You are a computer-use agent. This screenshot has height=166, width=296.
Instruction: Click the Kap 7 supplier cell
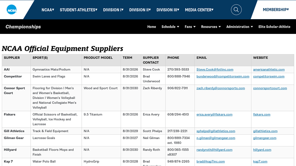point(16,162)
